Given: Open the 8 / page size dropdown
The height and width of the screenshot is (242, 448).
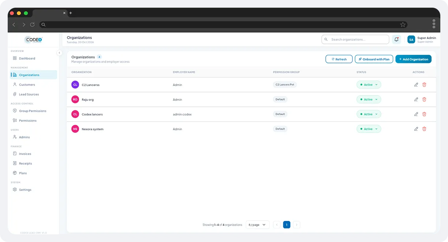Looking at the screenshot, I should pos(258,225).
